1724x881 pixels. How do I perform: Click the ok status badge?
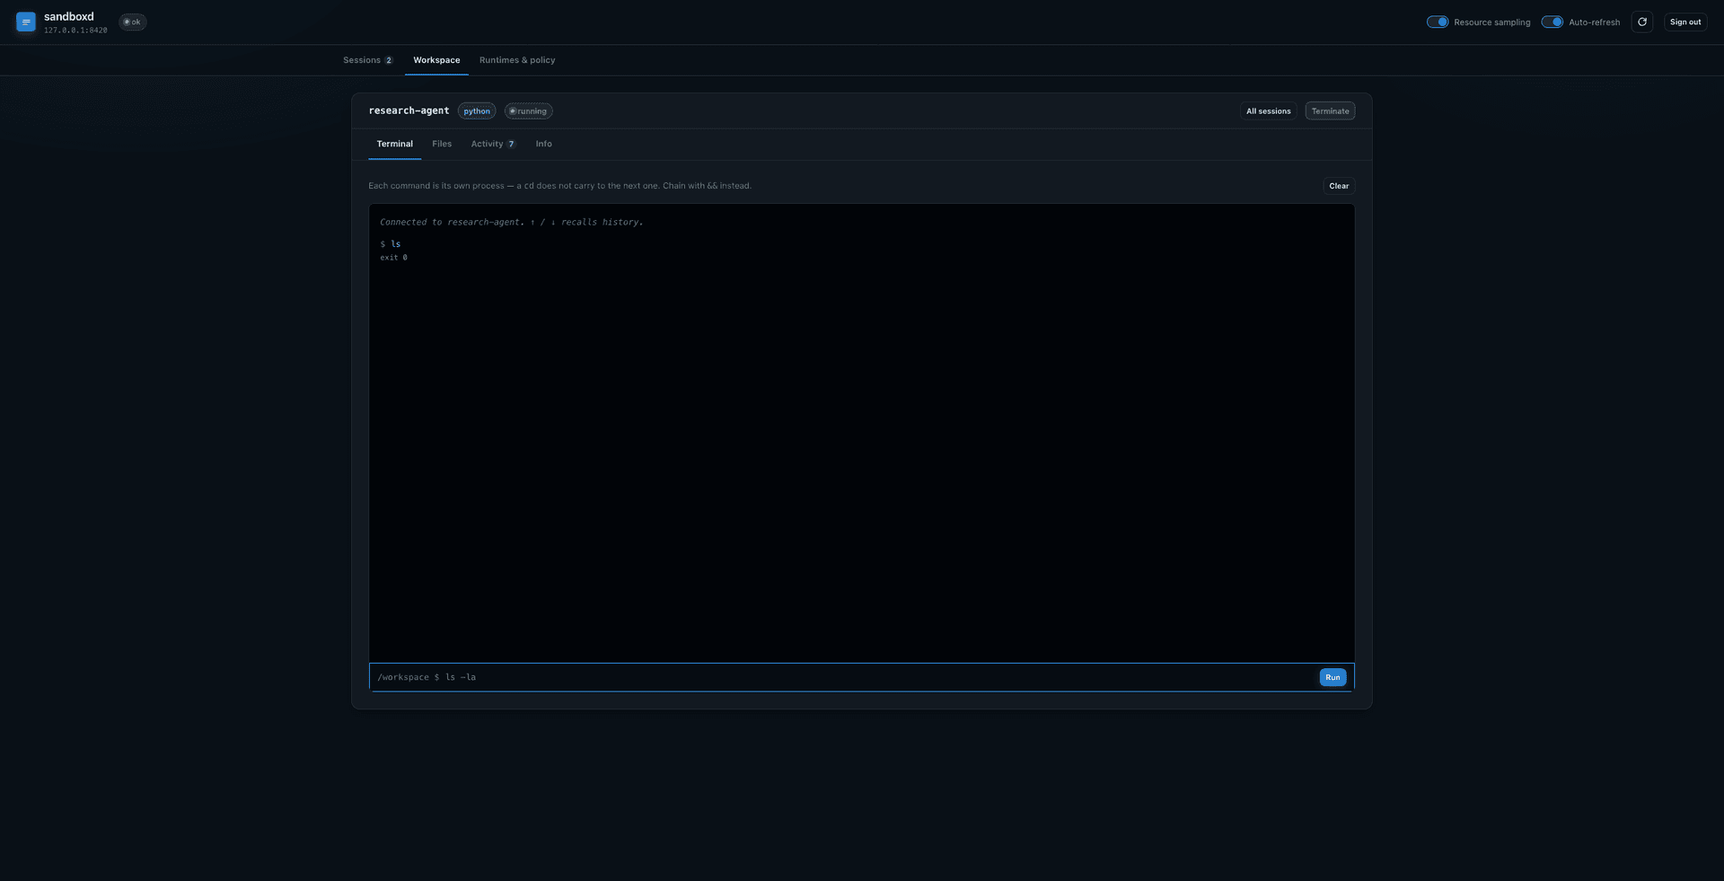[x=133, y=22]
